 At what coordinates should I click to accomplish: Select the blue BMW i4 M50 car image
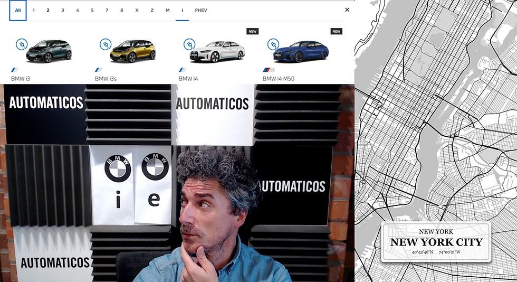pos(301,52)
